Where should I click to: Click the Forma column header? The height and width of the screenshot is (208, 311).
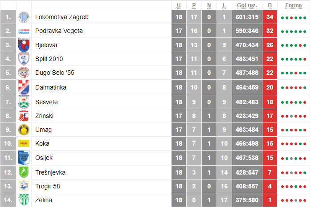(x=293, y=5)
